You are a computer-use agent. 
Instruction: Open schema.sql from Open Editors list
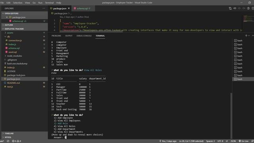pos(25,21)
